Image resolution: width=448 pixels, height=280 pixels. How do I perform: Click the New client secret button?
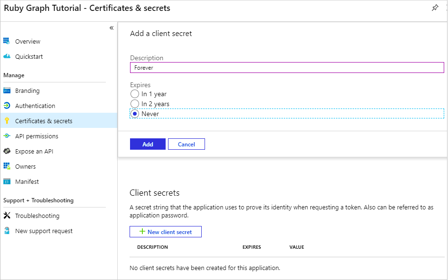166,232
